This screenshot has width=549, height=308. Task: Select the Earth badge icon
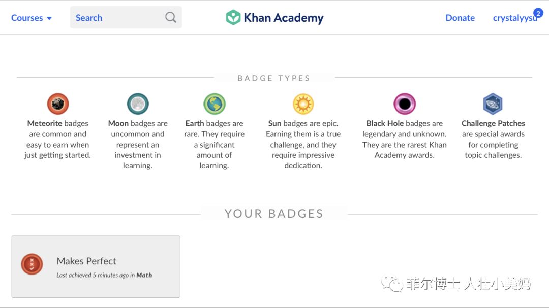coord(215,104)
